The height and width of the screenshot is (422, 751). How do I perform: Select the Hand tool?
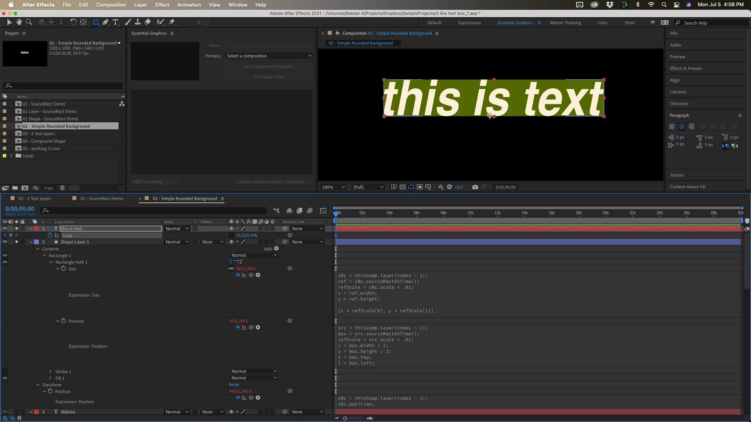(19, 22)
